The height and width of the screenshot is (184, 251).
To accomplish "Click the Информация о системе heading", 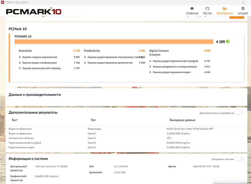I will pyautogui.click(x=28, y=159).
